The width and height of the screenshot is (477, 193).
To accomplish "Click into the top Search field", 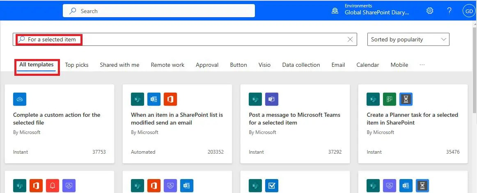I will click(159, 11).
